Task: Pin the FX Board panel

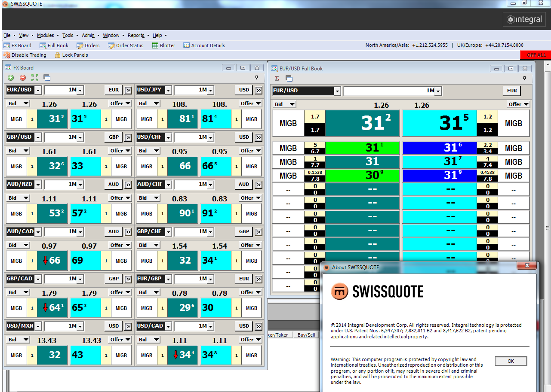Action: 257,77
